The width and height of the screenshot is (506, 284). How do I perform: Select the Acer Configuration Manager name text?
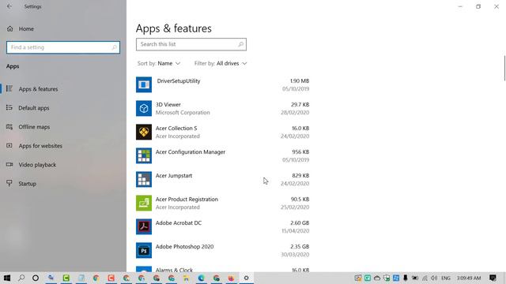pos(191,152)
